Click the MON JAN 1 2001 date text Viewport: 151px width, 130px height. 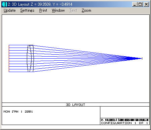[18, 112]
